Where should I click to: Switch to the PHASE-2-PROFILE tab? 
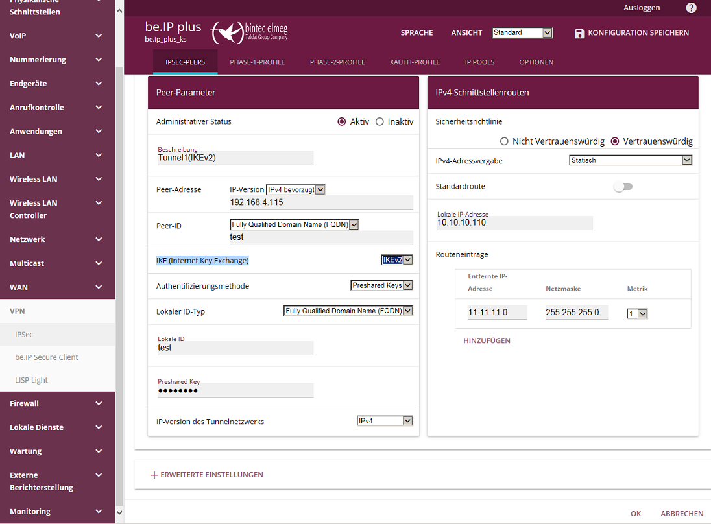point(337,62)
